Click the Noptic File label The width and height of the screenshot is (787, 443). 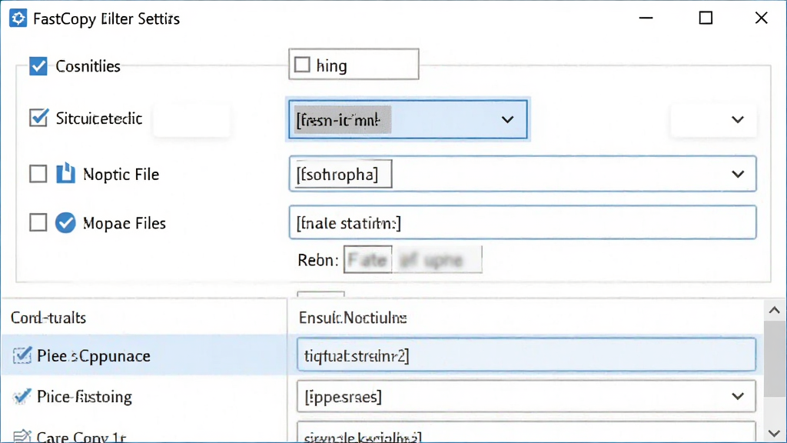(x=121, y=175)
